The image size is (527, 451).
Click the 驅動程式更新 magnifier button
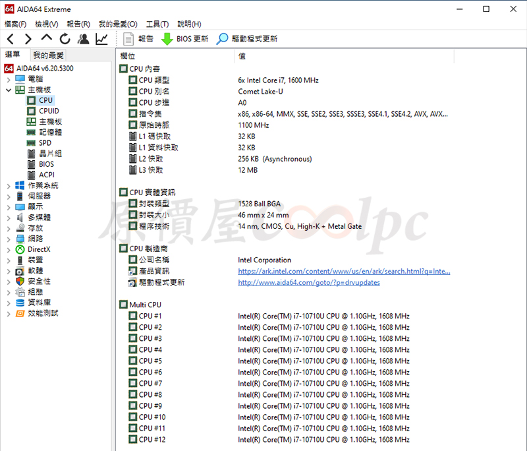tap(247, 39)
